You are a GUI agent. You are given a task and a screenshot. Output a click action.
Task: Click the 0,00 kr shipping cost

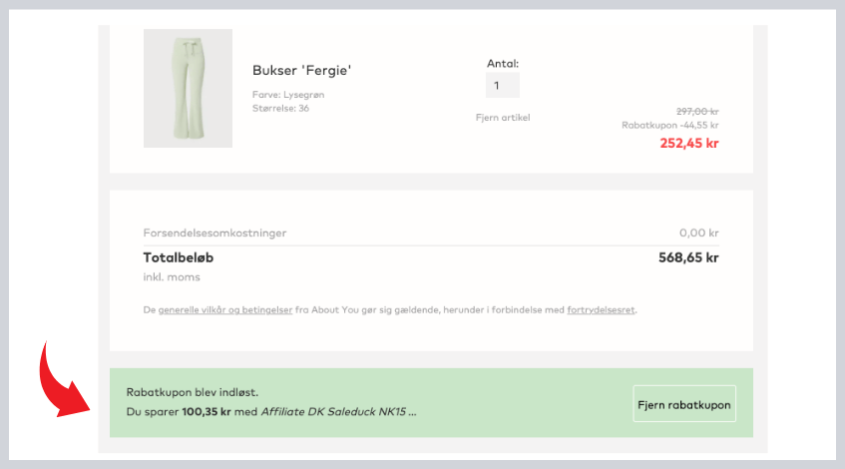[698, 233]
